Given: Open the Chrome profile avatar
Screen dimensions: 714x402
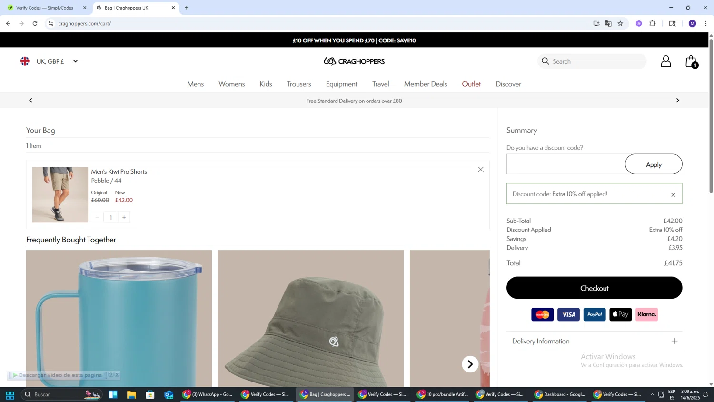Looking at the screenshot, I should (x=693, y=23).
